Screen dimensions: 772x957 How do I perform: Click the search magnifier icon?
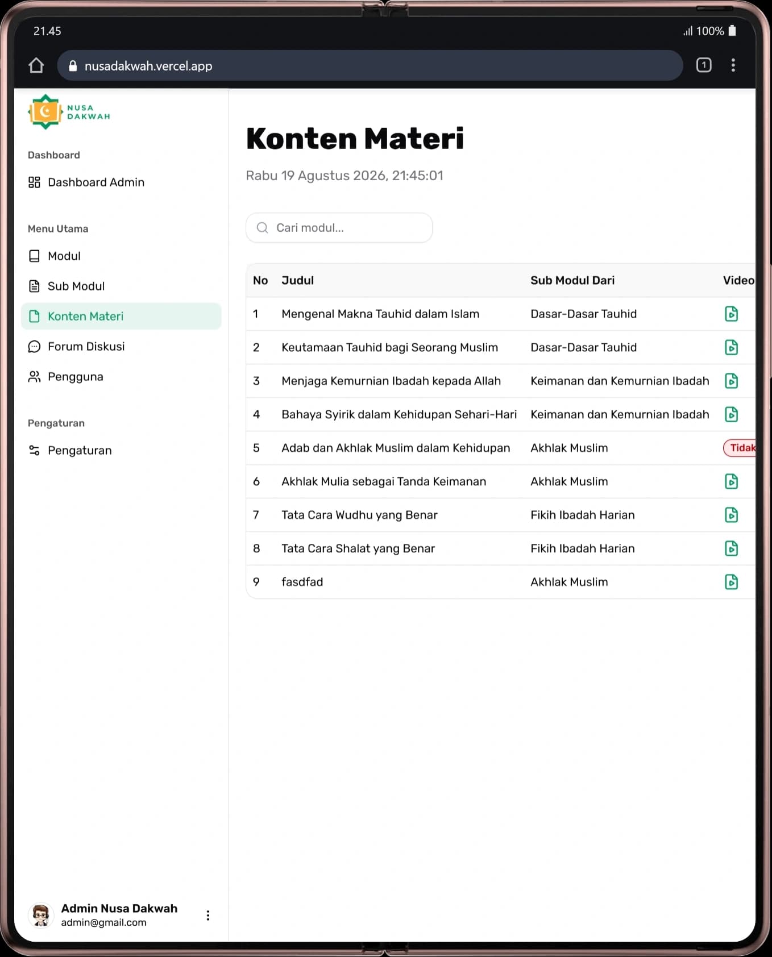262,228
